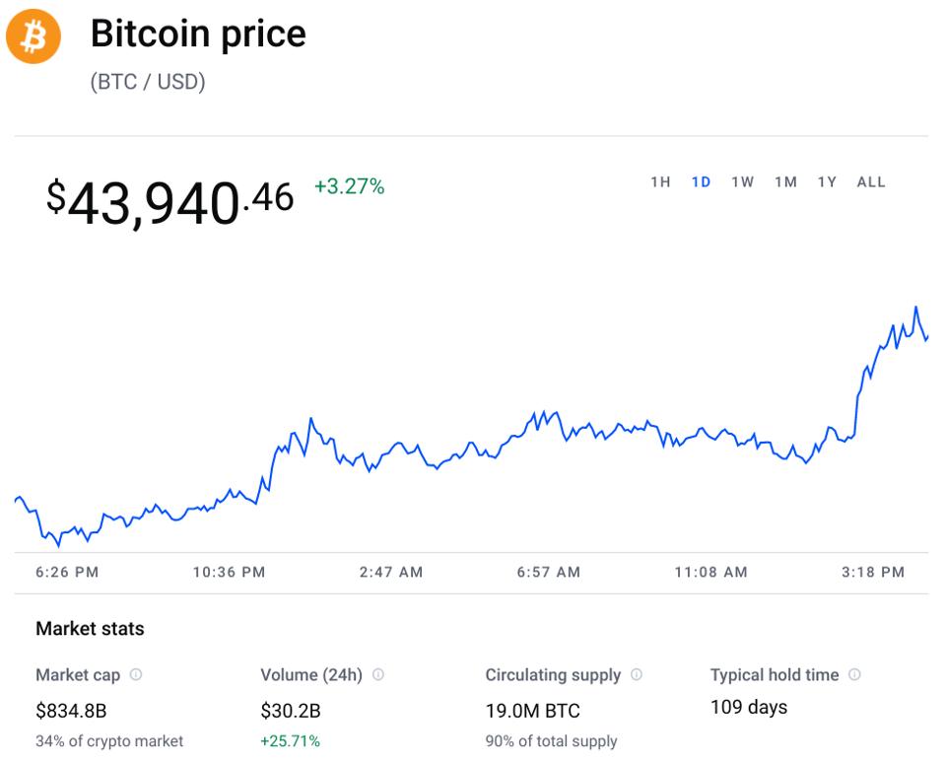
Task: Show the 1Y price chart
Action: click(827, 182)
